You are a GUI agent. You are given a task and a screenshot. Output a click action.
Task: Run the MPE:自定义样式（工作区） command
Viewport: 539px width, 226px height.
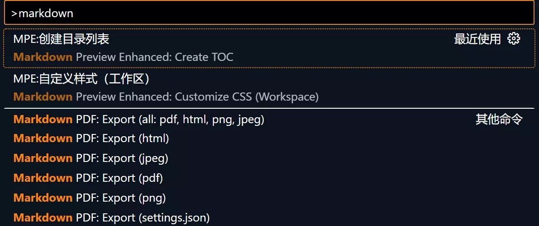coord(81,79)
